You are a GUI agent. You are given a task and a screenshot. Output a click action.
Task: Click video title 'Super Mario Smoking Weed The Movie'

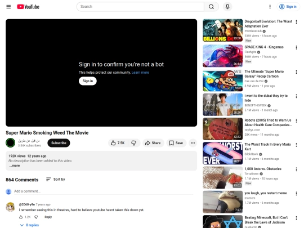click(47, 133)
